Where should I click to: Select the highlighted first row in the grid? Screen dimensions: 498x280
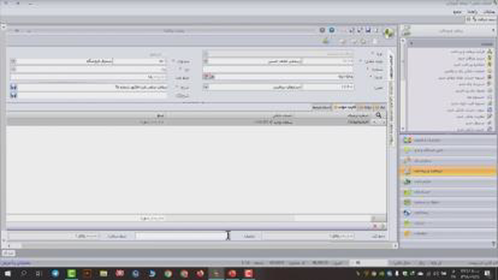click(x=196, y=122)
